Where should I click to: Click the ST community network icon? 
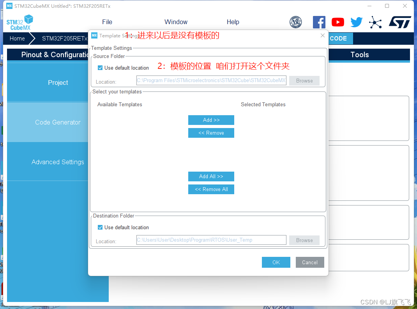(x=375, y=22)
